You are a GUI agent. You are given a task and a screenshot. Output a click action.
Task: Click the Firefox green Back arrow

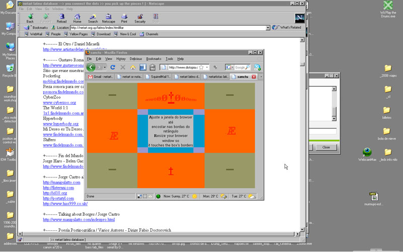pyautogui.click(x=91, y=67)
